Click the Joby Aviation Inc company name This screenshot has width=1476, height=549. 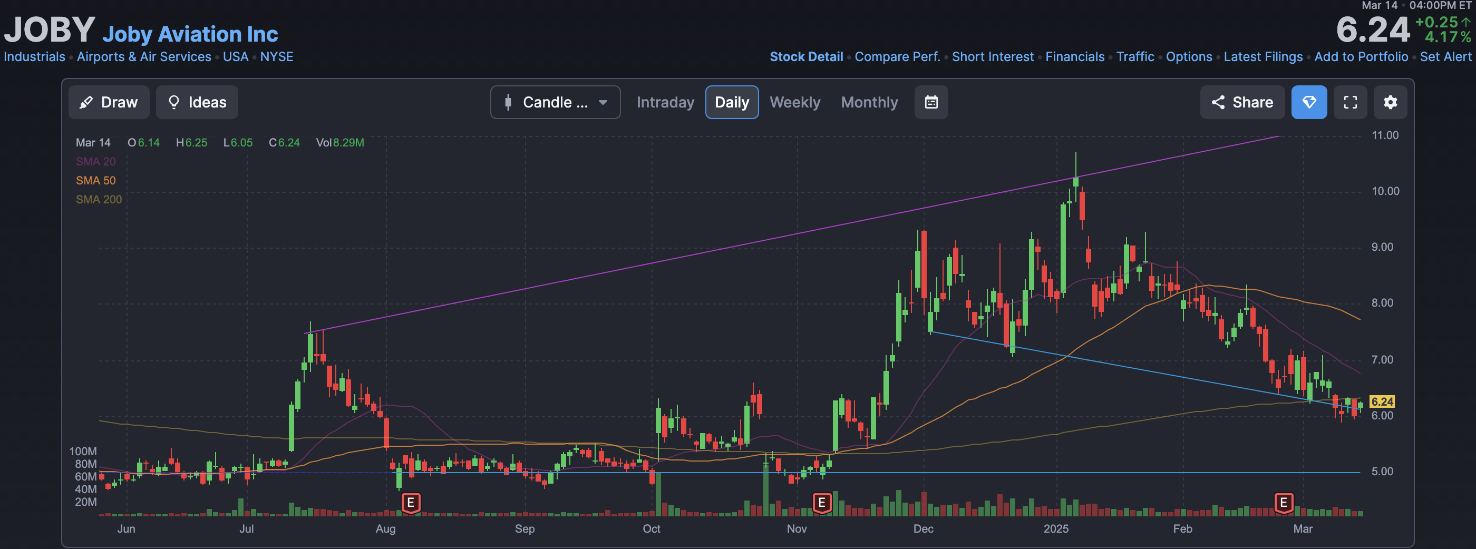(190, 34)
